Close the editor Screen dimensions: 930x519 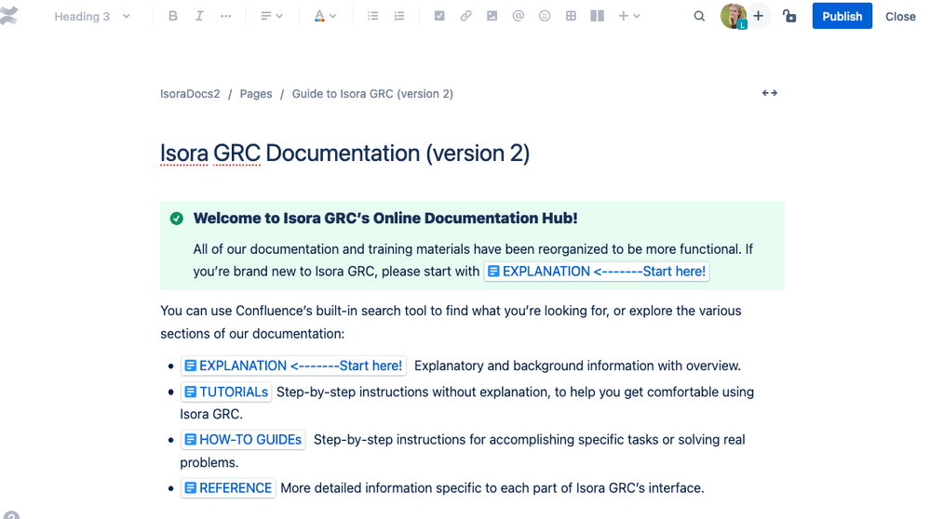coord(900,17)
